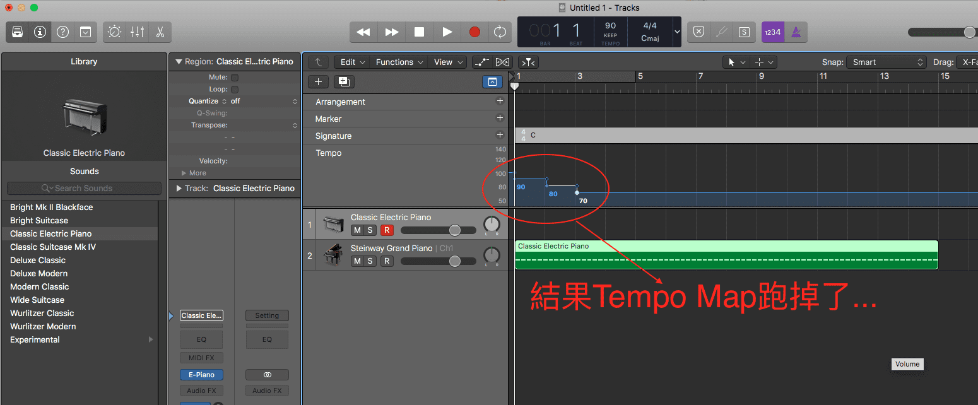This screenshot has height=405, width=978.
Task: Click the Setting button on right channel strip
Action: click(267, 315)
